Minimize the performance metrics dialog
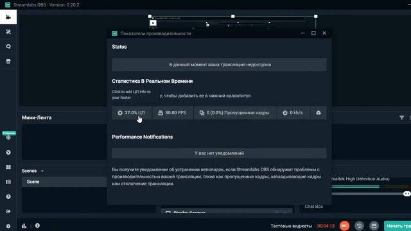Viewport: 411px width, 231px height. click(x=302, y=33)
